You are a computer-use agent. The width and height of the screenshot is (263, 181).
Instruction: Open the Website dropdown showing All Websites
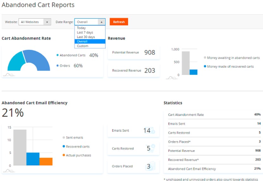35,22
